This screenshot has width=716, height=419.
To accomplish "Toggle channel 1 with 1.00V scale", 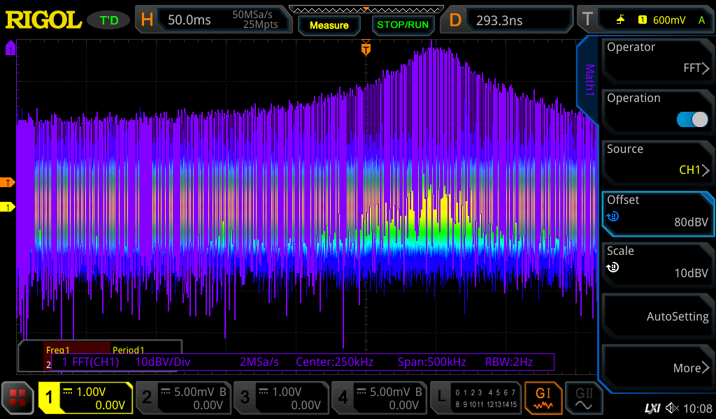I will (x=85, y=398).
